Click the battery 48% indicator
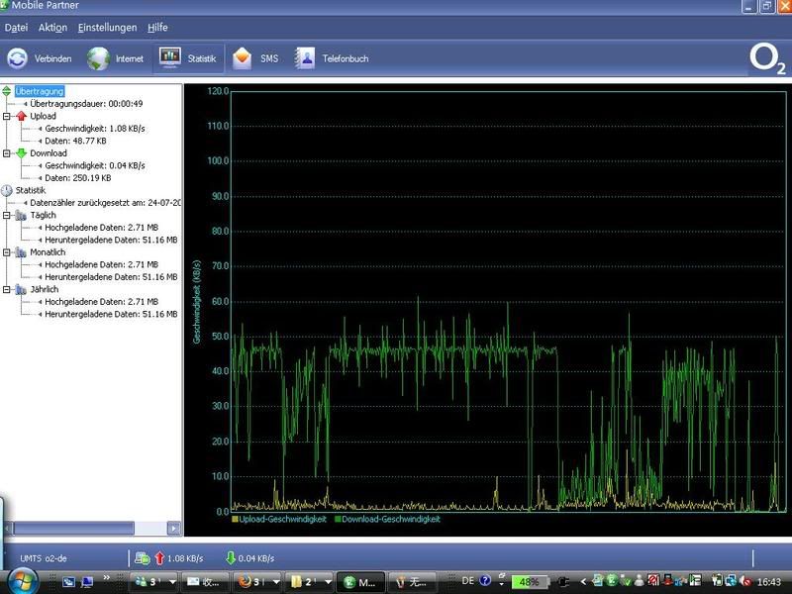Image resolution: width=792 pixels, height=594 pixels. [529, 582]
